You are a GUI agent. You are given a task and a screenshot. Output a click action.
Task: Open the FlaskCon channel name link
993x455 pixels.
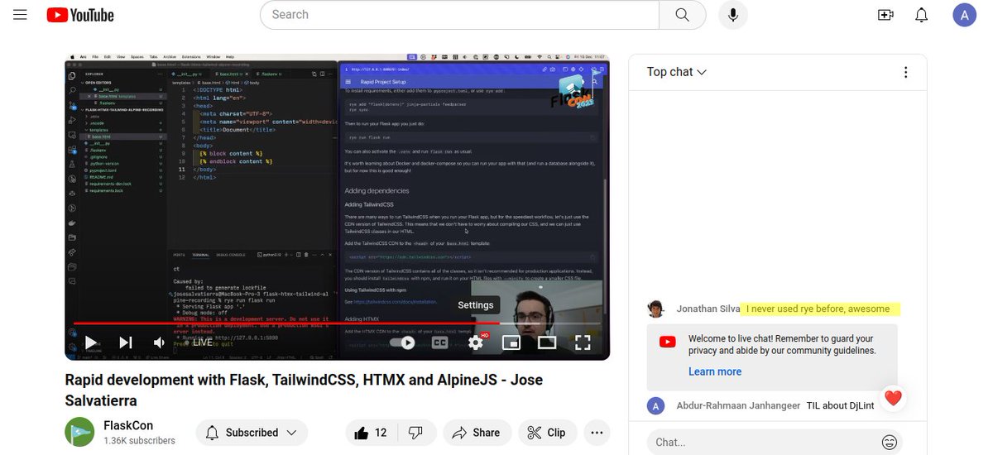coord(127,425)
